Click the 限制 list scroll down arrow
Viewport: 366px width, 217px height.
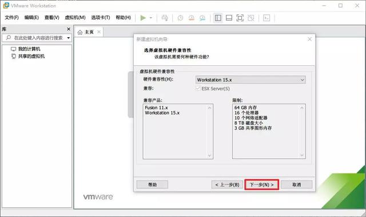302,155
